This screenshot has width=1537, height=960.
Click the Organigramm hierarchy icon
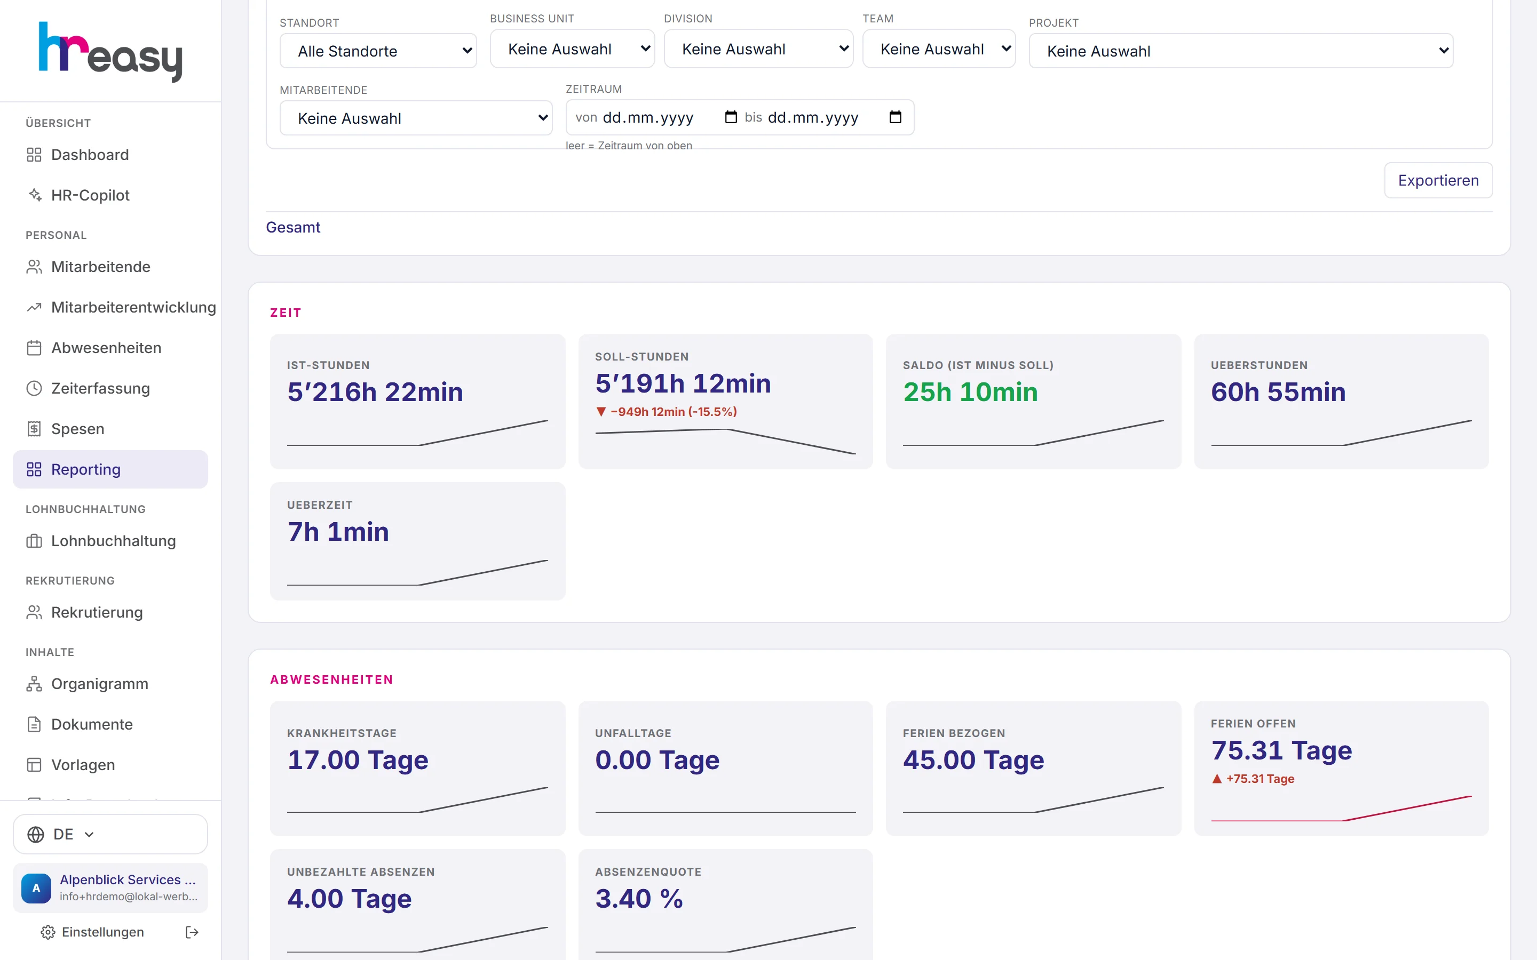point(34,684)
